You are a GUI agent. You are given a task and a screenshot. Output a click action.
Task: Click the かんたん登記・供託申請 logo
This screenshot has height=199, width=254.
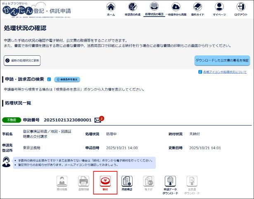tap(36, 10)
